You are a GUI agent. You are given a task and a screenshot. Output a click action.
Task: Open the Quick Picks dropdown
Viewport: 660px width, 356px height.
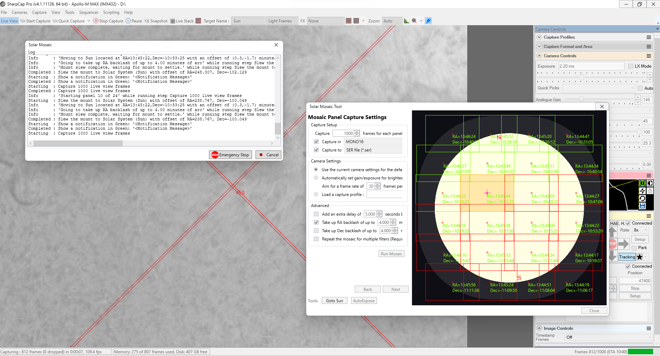[x=599, y=88]
